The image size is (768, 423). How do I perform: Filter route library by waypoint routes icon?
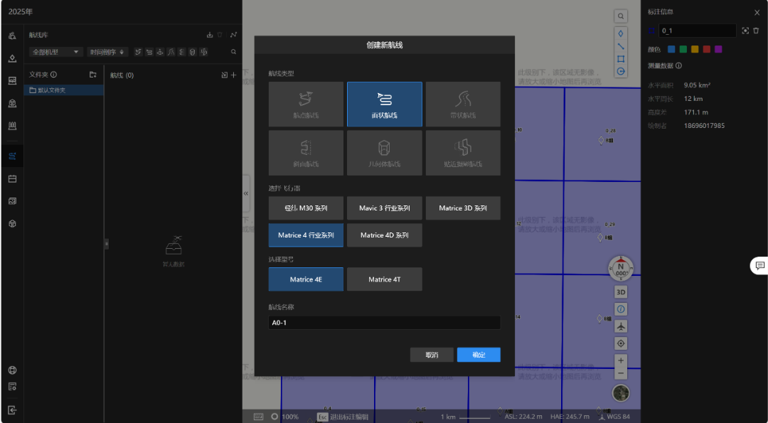(x=139, y=52)
